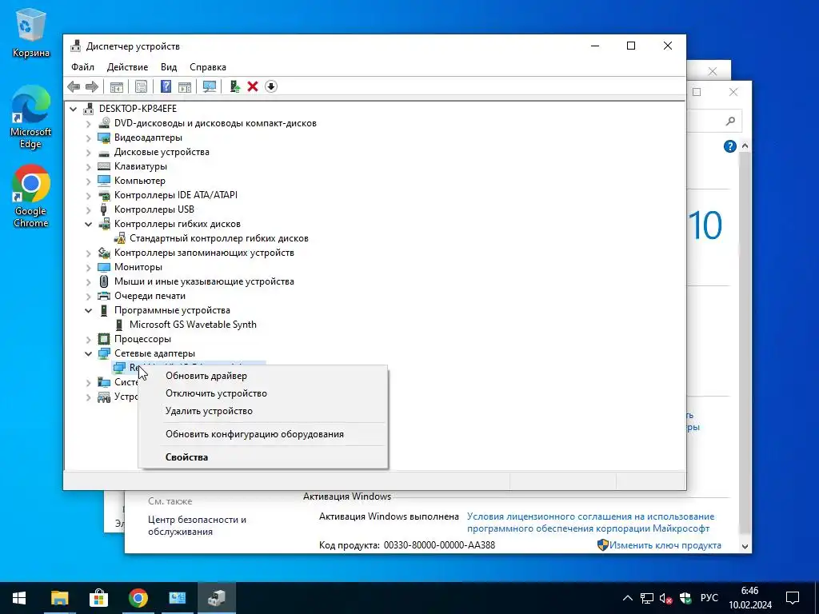Click the Back arrow toolbar icon
Viewport: 819px width, 614px height.
pos(74,86)
